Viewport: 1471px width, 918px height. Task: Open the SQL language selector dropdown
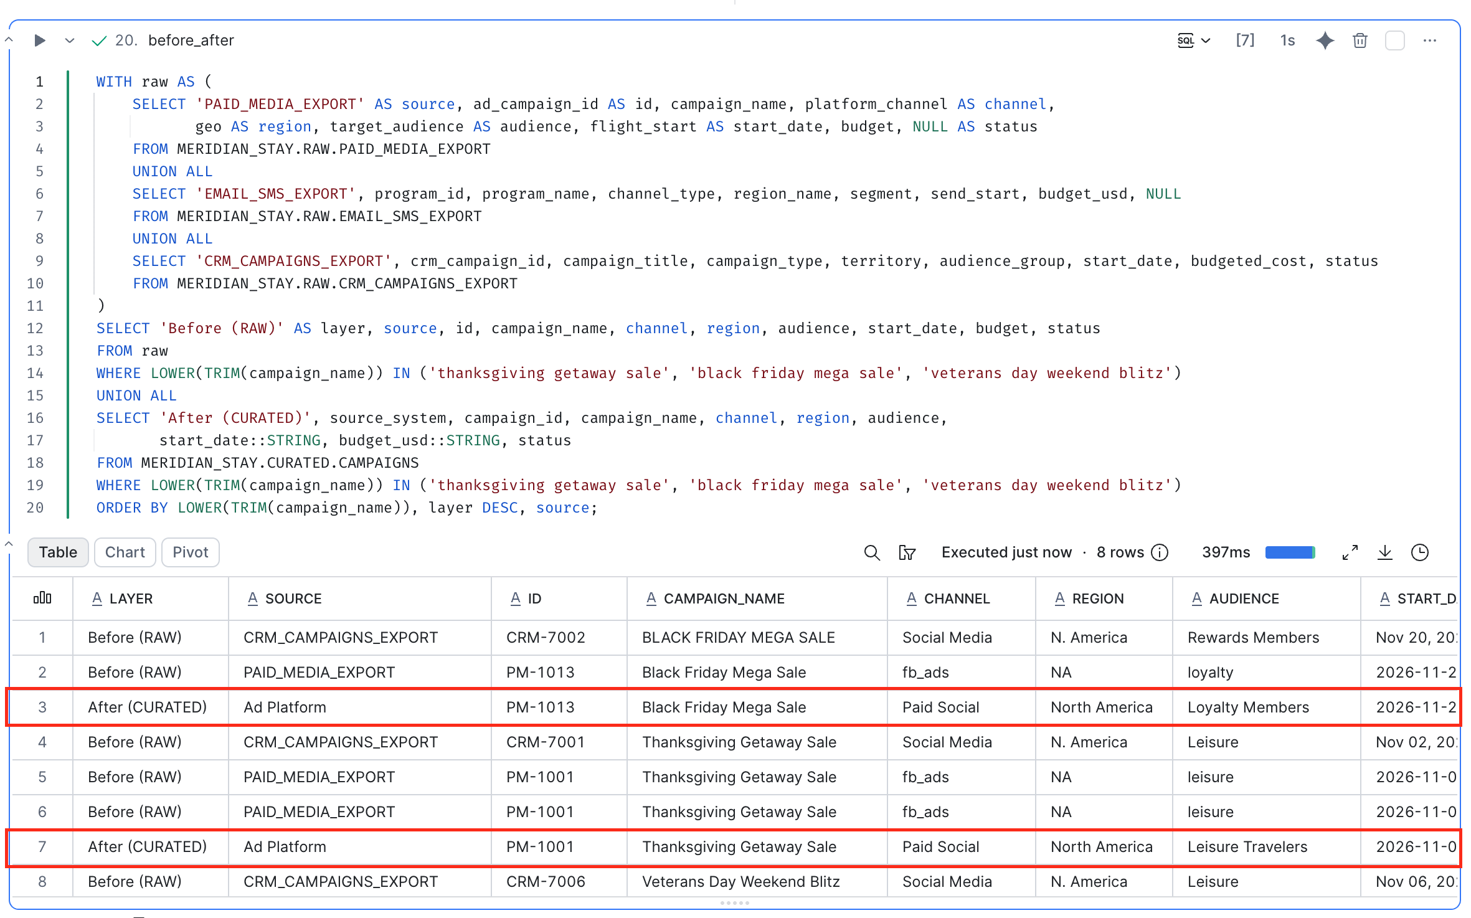point(1194,40)
